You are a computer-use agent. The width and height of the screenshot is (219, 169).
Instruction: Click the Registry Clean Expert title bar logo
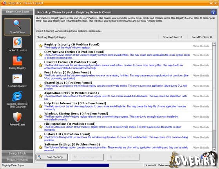tap(4, 3)
